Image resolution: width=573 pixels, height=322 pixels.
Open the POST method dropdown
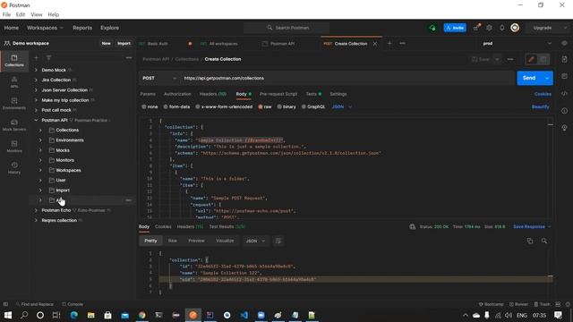159,78
